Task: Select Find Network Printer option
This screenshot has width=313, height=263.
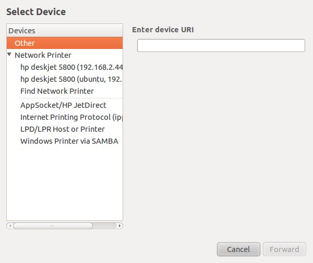Action: click(x=57, y=91)
